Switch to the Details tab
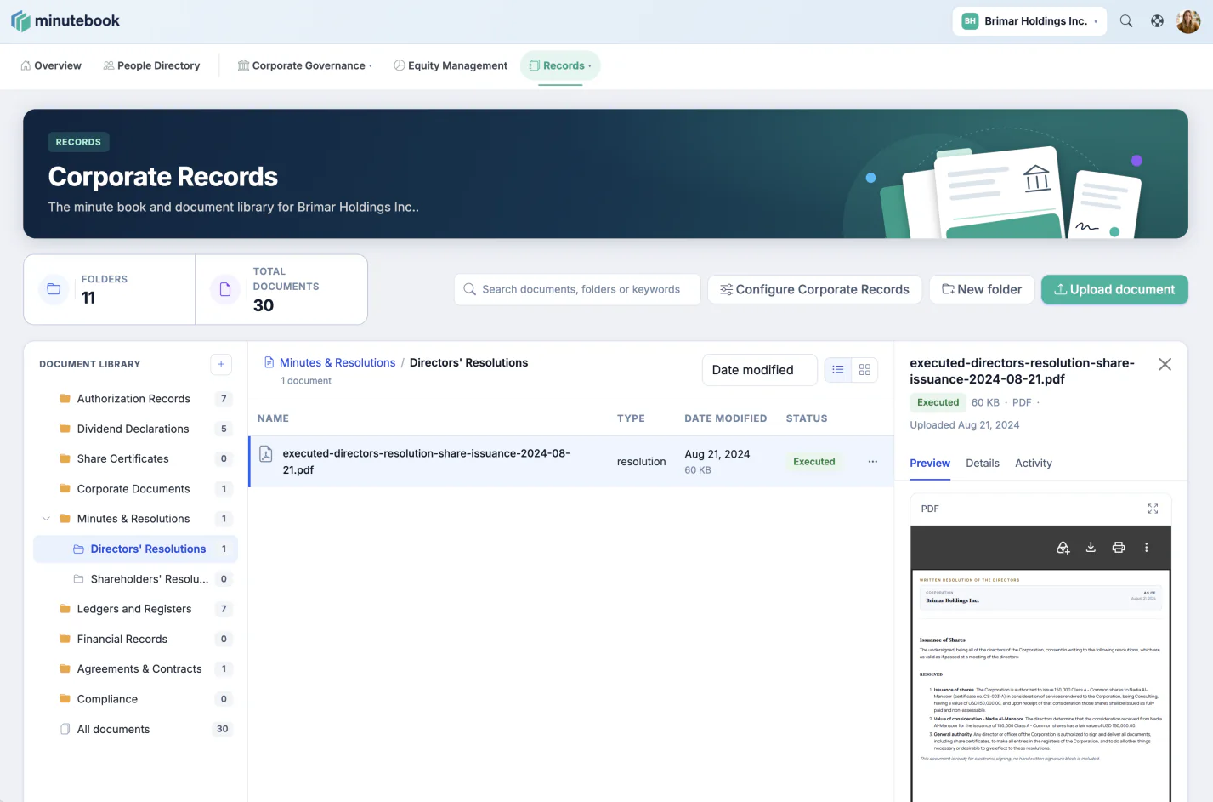This screenshot has height=802, width=1213. click(983, 464)
